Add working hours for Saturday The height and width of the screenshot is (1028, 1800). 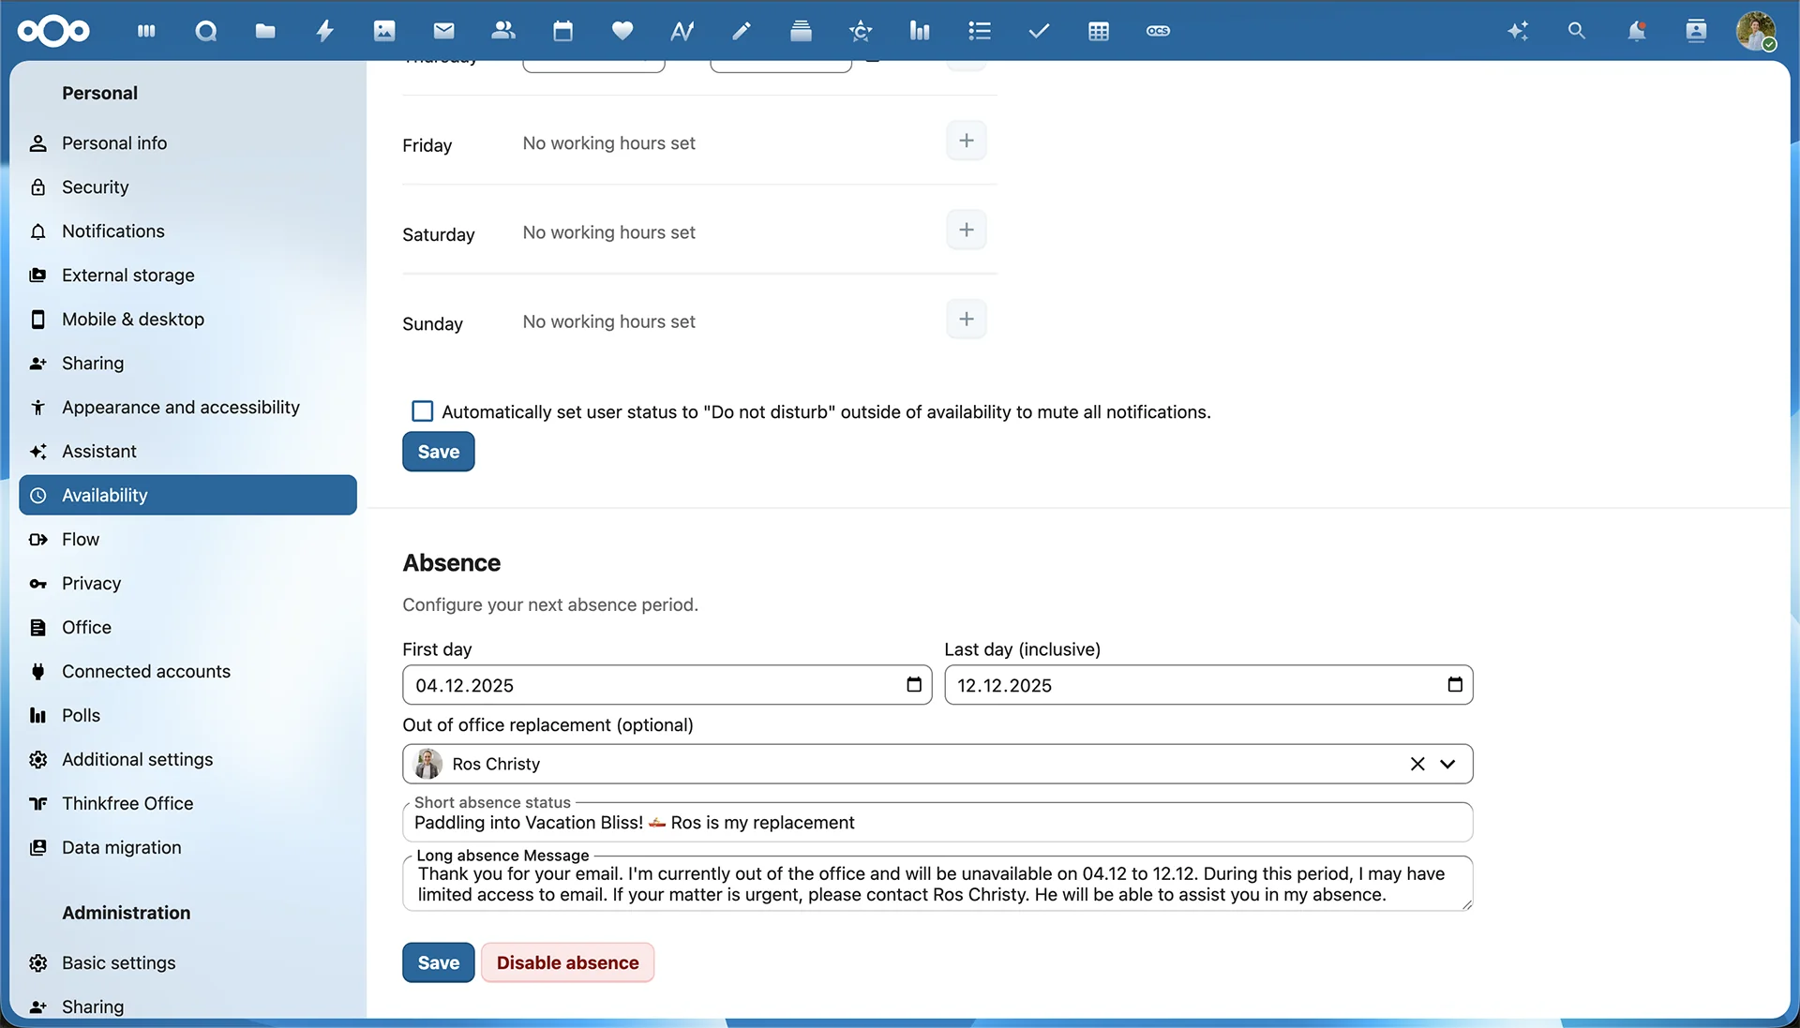967,231
